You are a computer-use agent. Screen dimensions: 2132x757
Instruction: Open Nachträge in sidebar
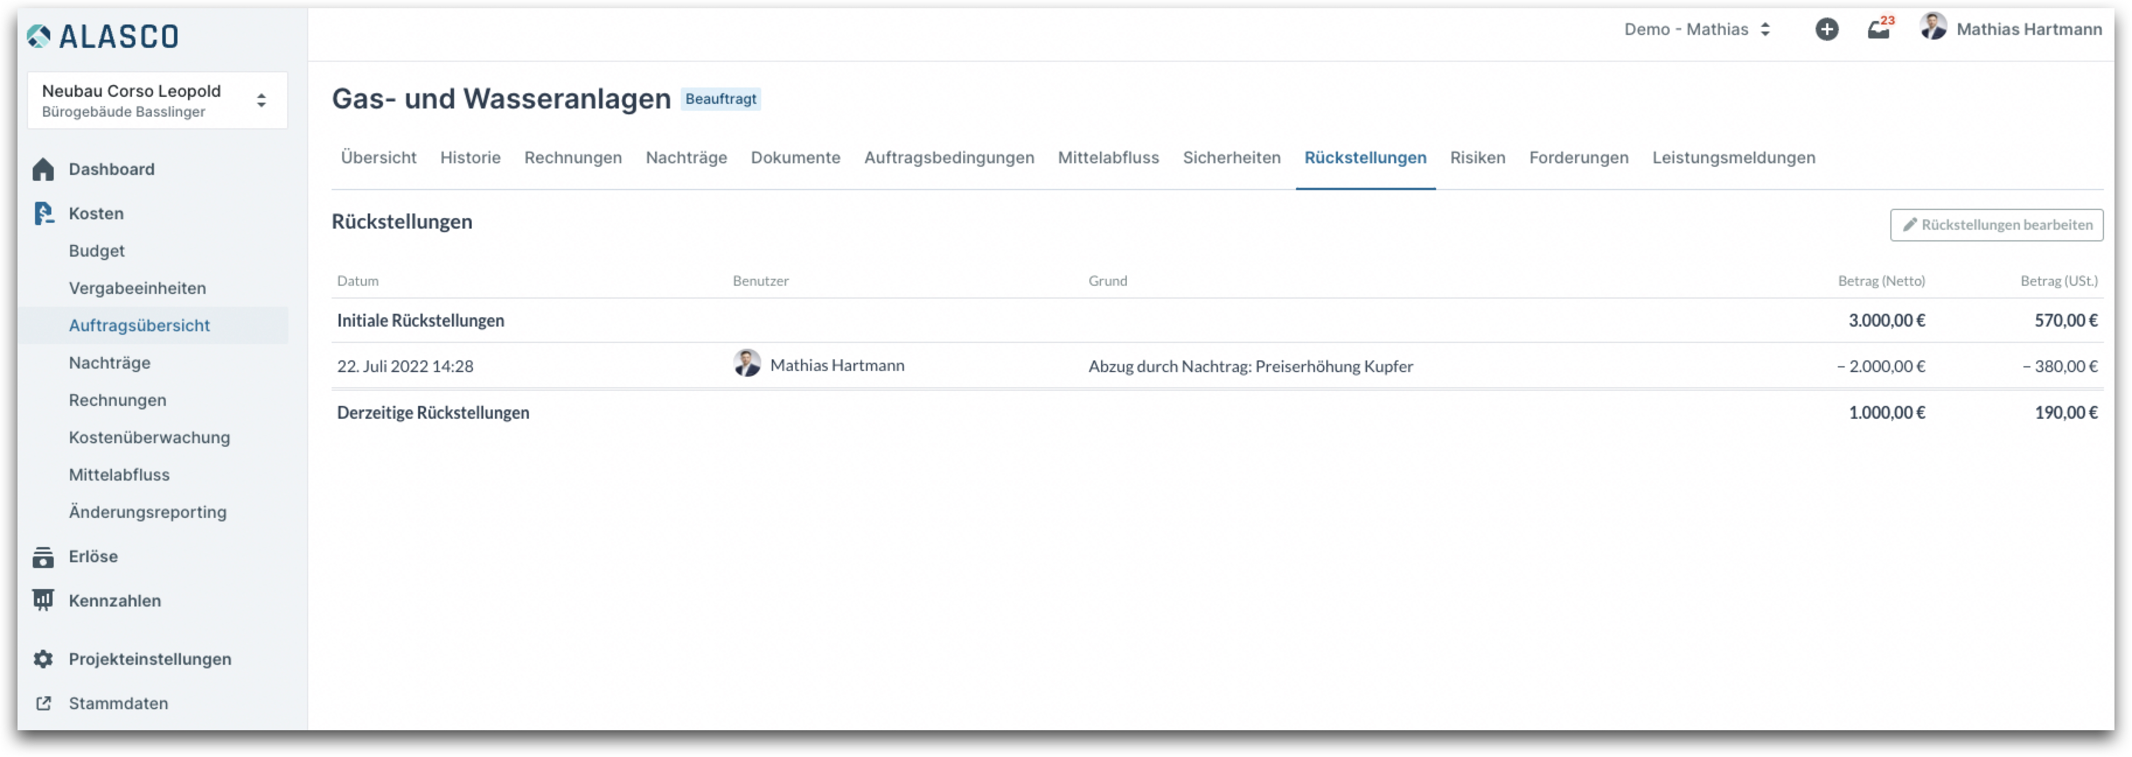coord(109,363)
